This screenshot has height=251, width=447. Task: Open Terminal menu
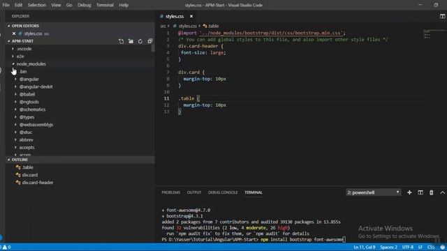point(105,5)
